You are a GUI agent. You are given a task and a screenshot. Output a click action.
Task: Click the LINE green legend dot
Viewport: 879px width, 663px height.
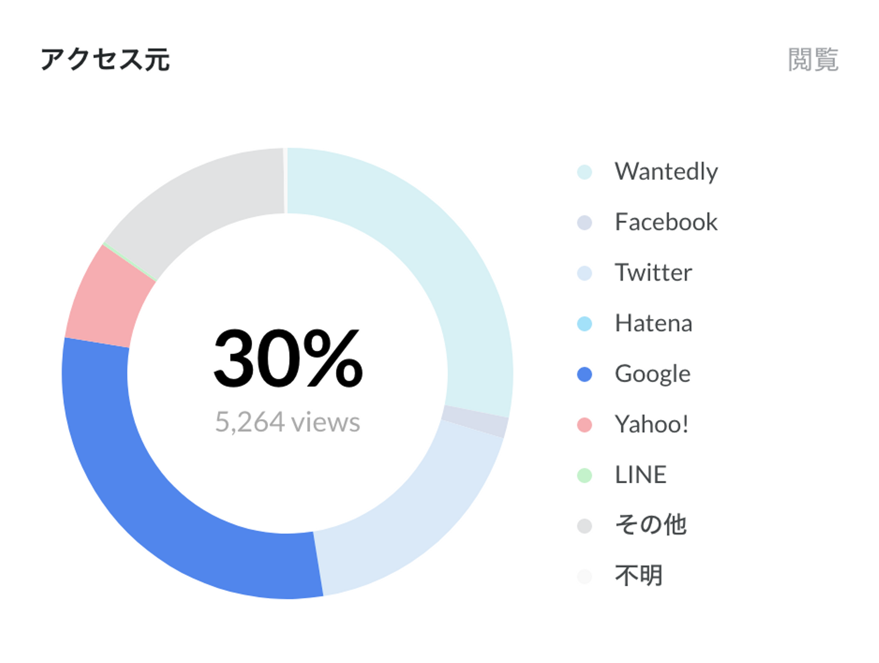point(584,475)
